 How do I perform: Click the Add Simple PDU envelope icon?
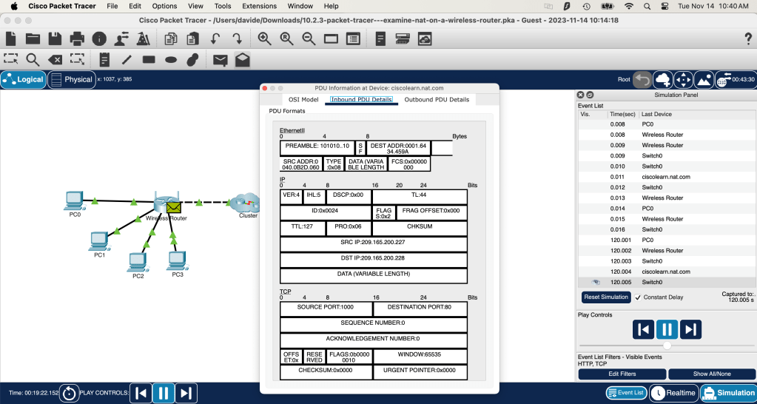220,59
